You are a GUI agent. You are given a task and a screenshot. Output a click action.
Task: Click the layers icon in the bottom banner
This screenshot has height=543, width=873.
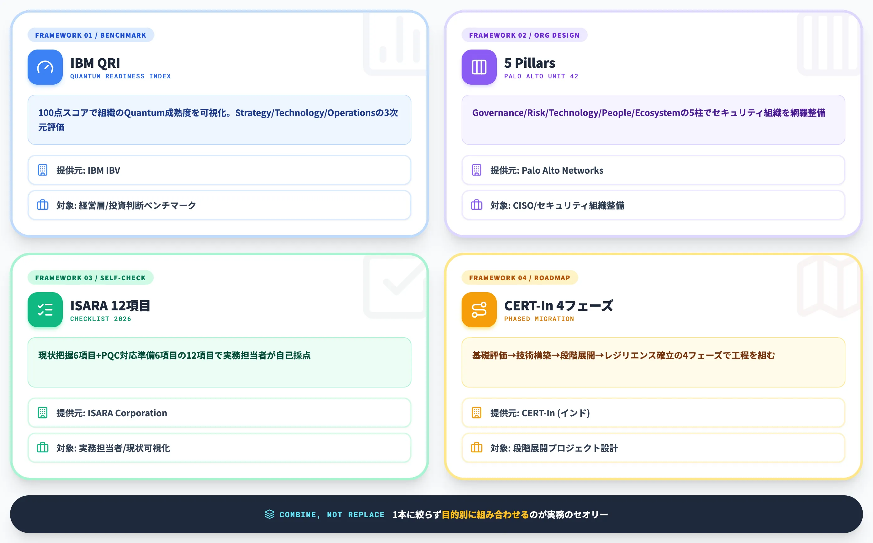pos(270,514)
